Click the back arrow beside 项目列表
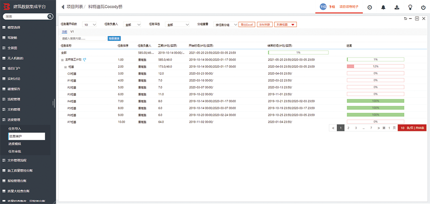 (63, 7)
